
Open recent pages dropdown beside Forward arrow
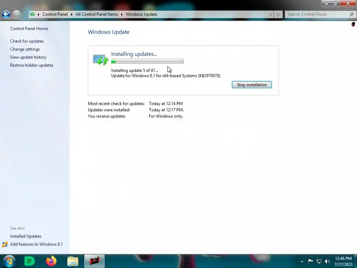coord(25,14)
